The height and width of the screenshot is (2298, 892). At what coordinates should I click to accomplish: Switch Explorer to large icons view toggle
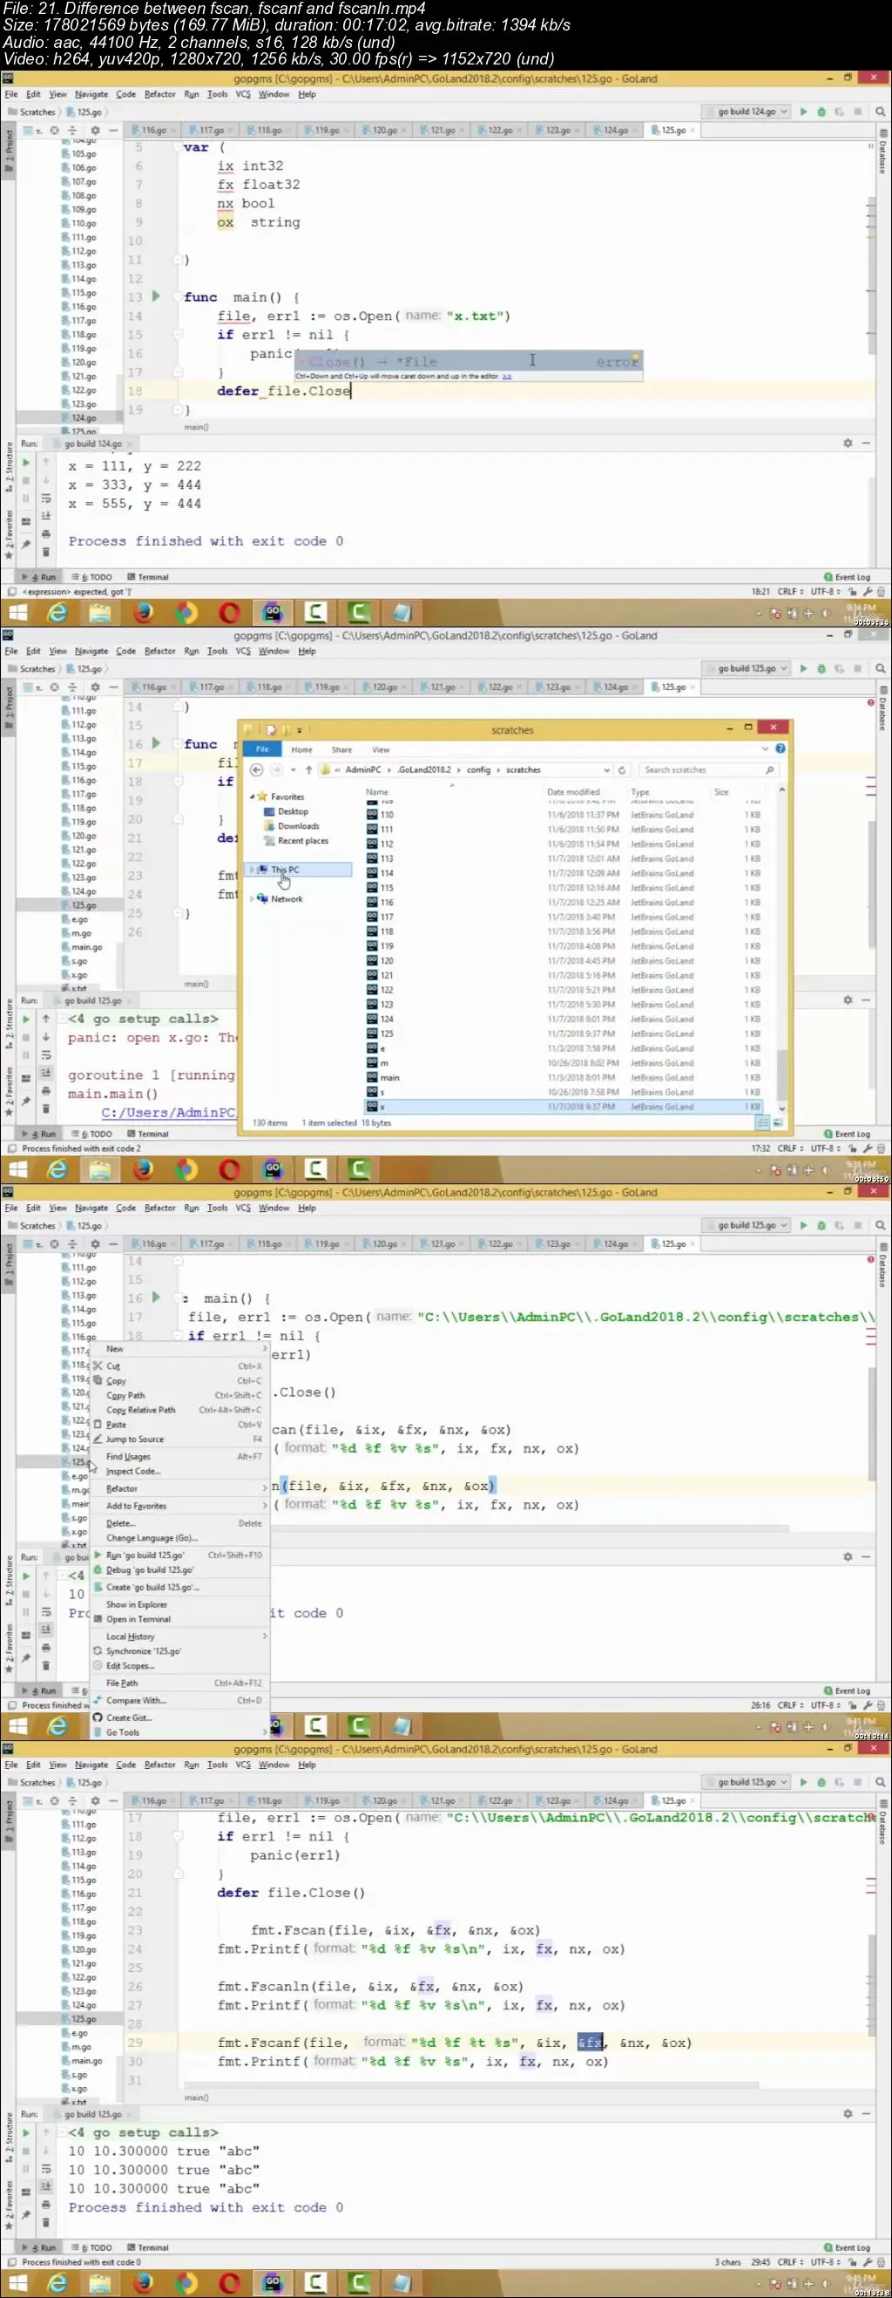tap(778, 1122)
